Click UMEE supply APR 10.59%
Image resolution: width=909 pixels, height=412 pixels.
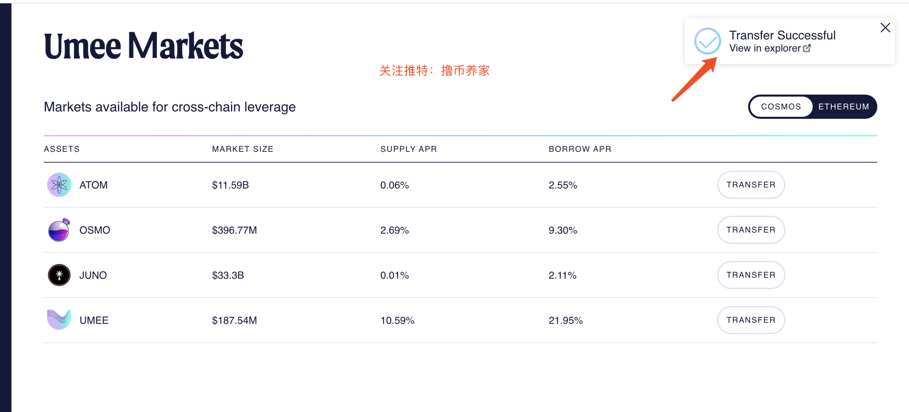click(x=397, y=320)
